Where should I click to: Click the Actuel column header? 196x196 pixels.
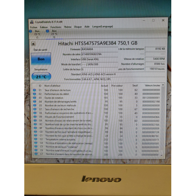click(105, 86)
